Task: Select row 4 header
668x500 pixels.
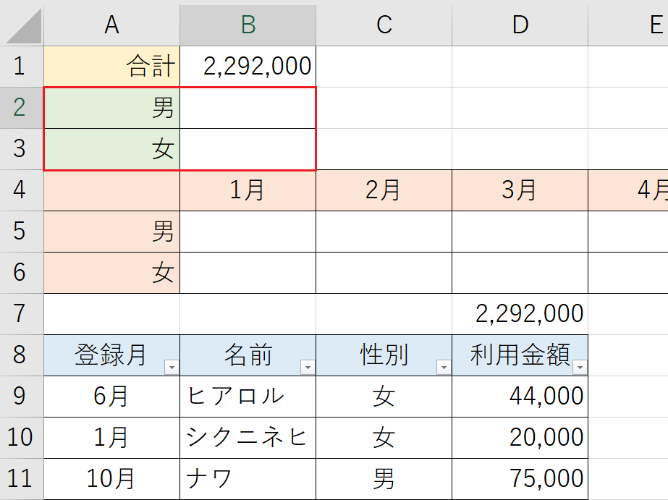Action: coord(21,190)
